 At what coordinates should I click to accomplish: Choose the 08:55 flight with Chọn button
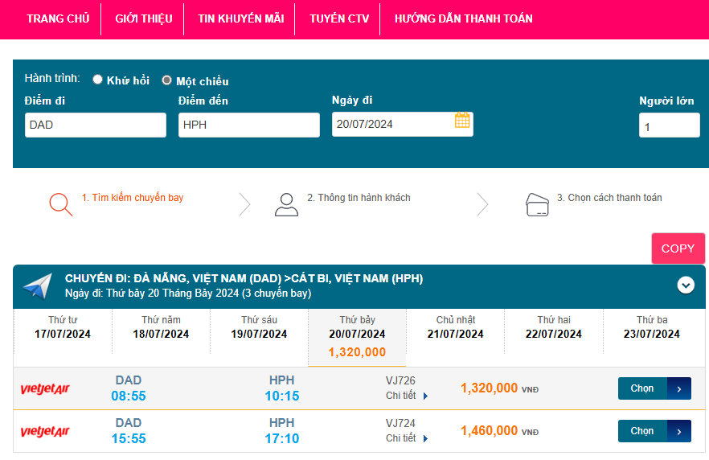click(x=654, y=388)
